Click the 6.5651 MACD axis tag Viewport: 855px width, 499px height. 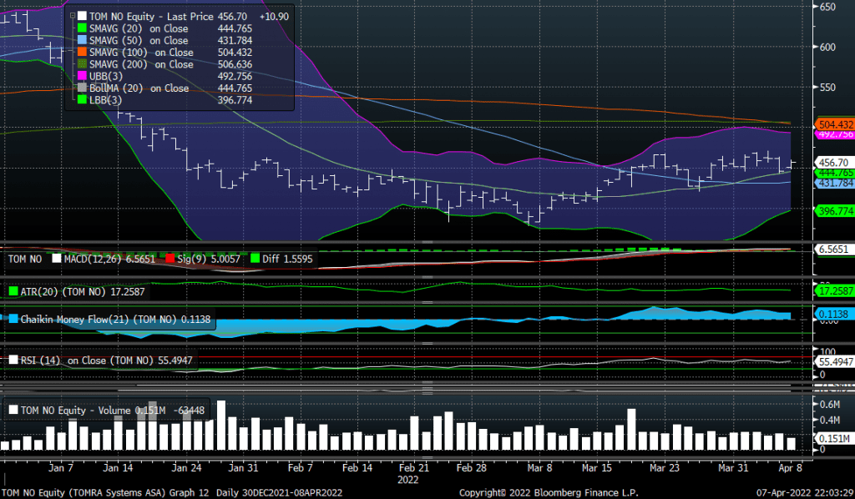834,249
